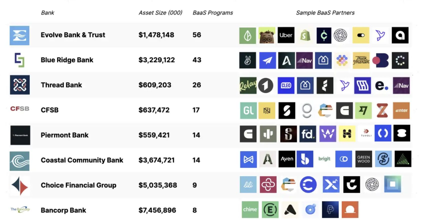Select the Tuvoli partner logo
This screenshot has height=220, width=424.
coord(366,133)
